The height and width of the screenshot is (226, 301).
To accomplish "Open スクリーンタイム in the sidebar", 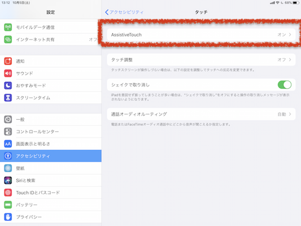I will [x=33, y=98].
